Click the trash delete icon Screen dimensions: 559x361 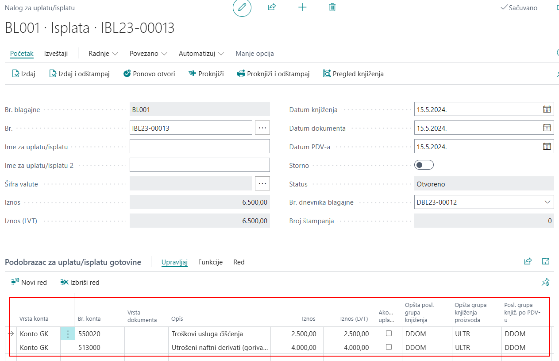pos(332,7)
